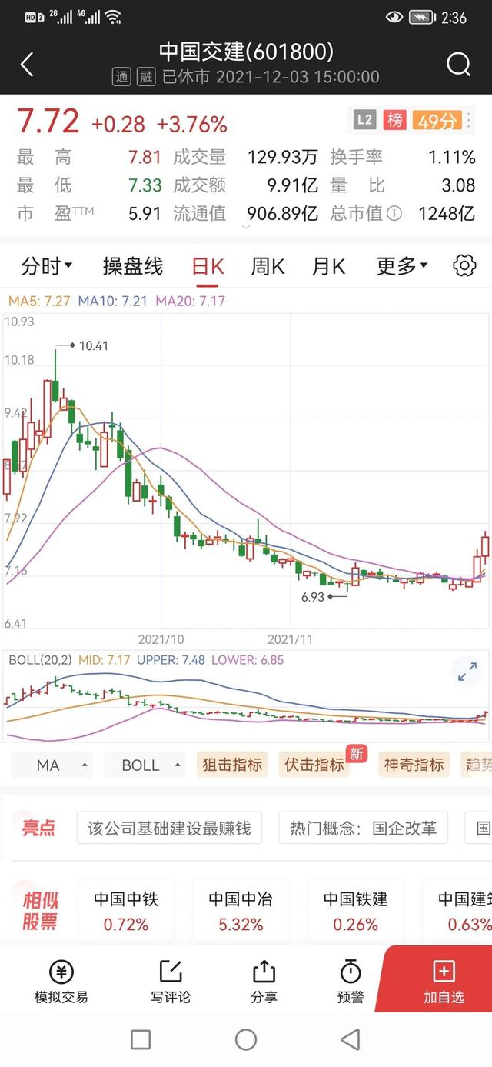Open the MA indicator selector
The width and height of the screenshot is (492, 1067).
52,765
